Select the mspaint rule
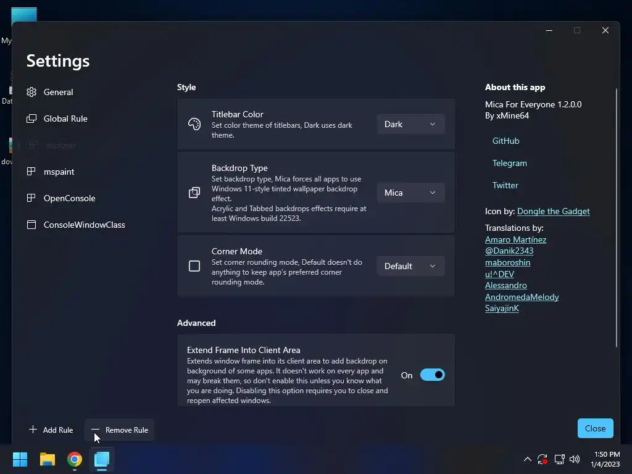Viewport: 632px width, 474px height. (x=59, y=172)
